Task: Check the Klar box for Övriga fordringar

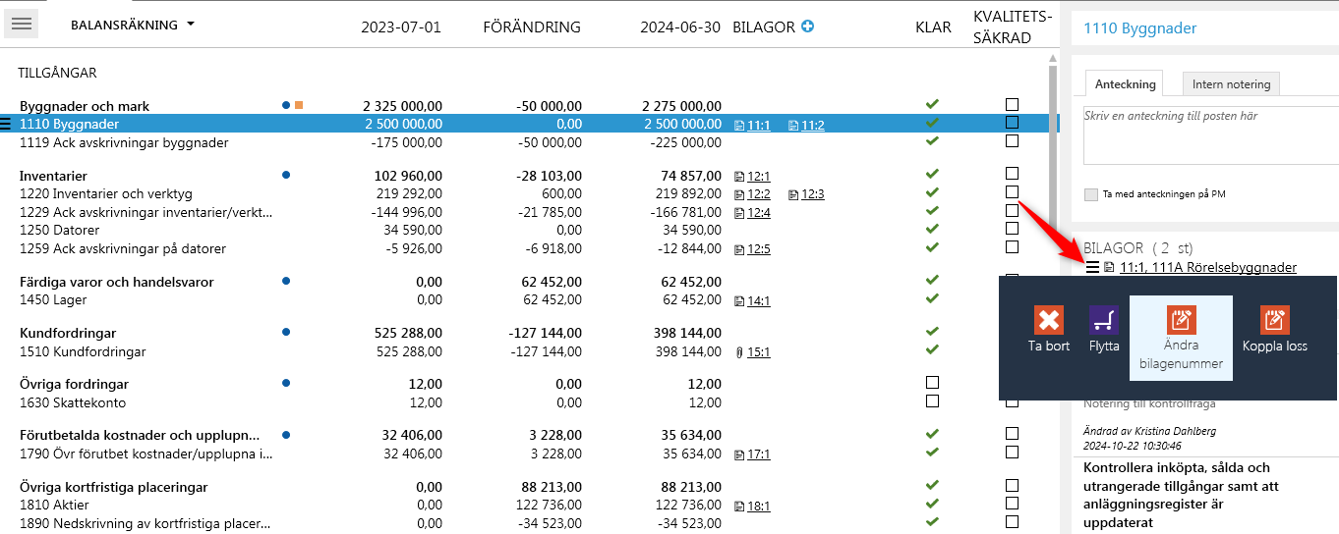Action: click(933, 383)
